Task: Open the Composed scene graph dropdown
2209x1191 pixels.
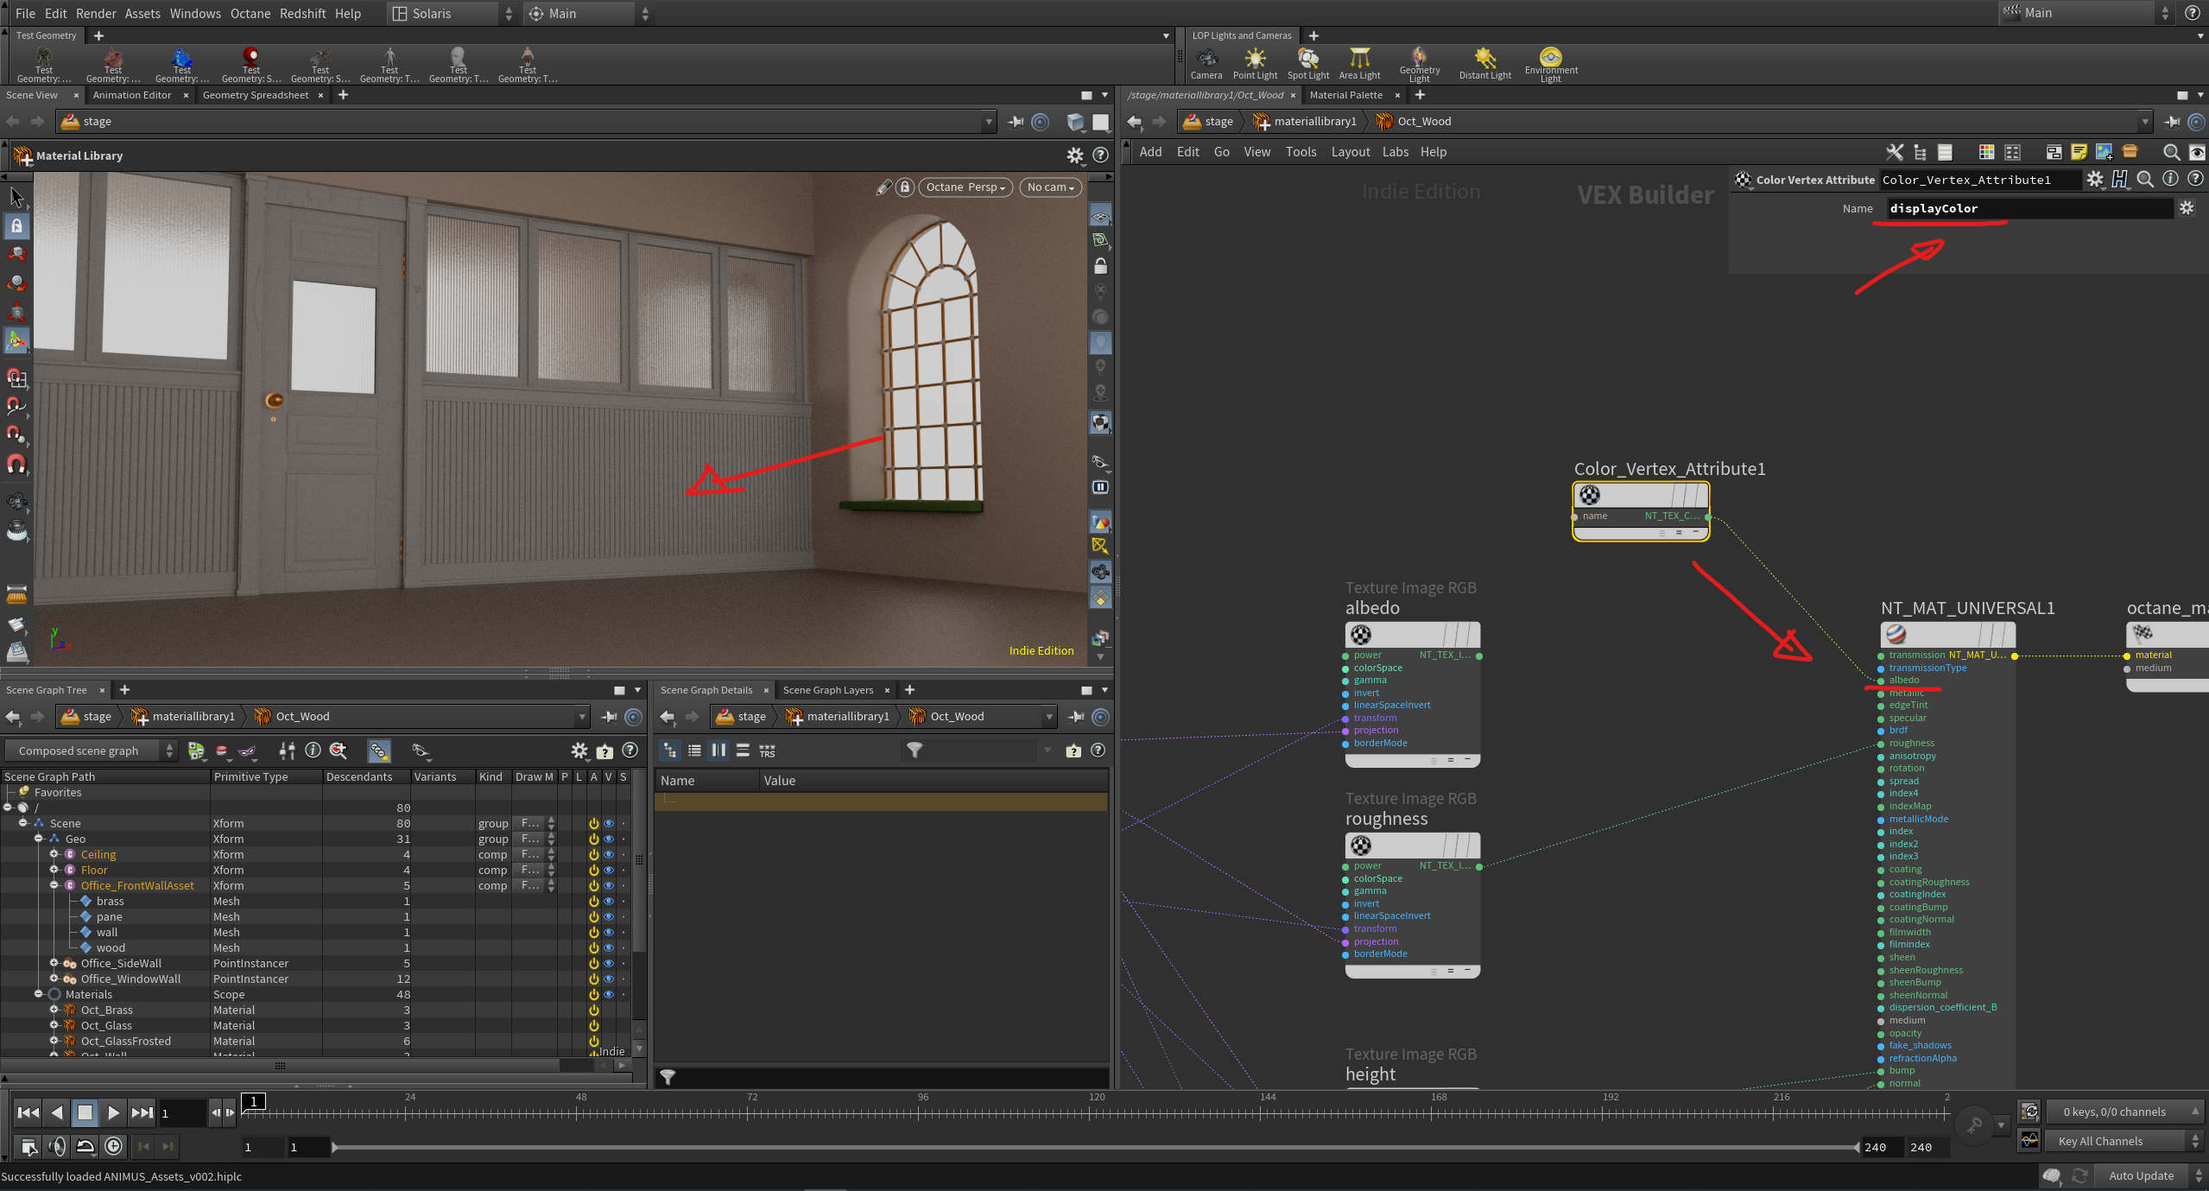Action: click(x=92, y=751)
